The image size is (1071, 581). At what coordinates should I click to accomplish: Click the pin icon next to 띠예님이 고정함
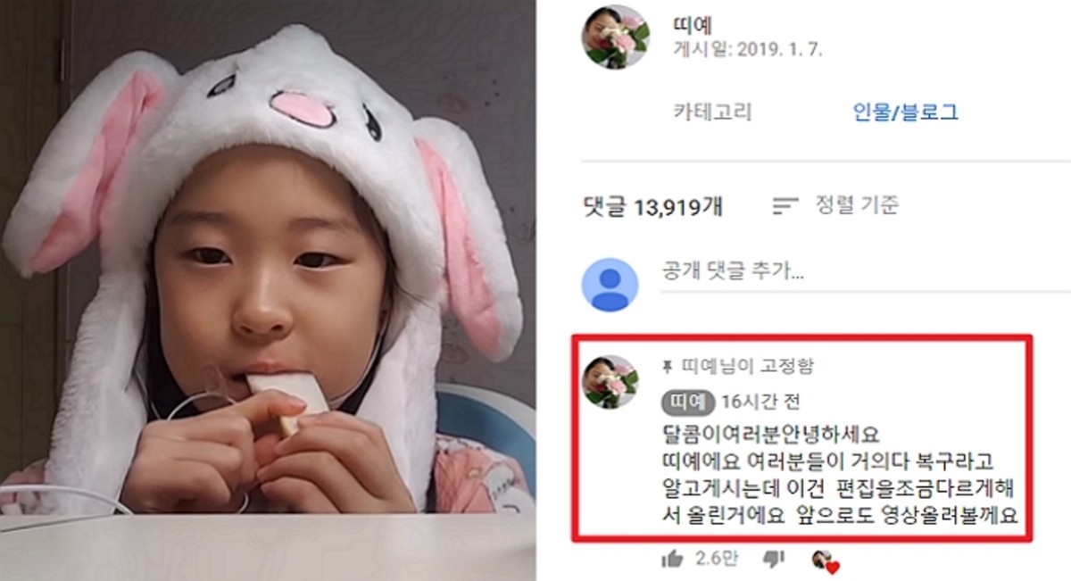pos(666,367)
